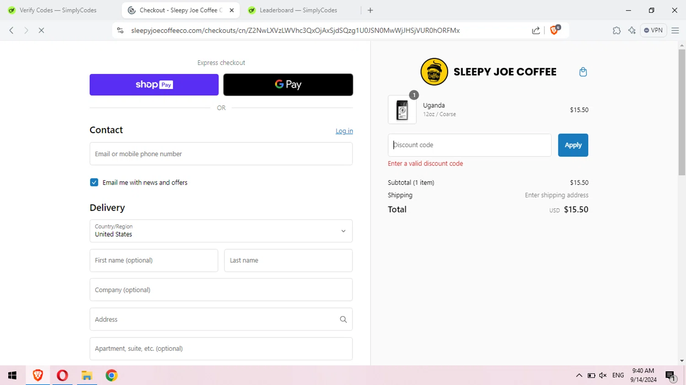The height and width of the screenshot is (385, 686).
Task: Click the Discount code field
Action: (470, 145)
